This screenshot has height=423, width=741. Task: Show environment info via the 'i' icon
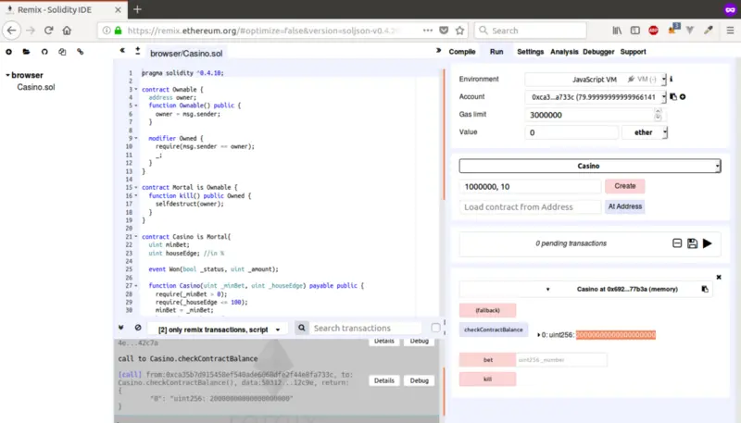coord(671,79)
